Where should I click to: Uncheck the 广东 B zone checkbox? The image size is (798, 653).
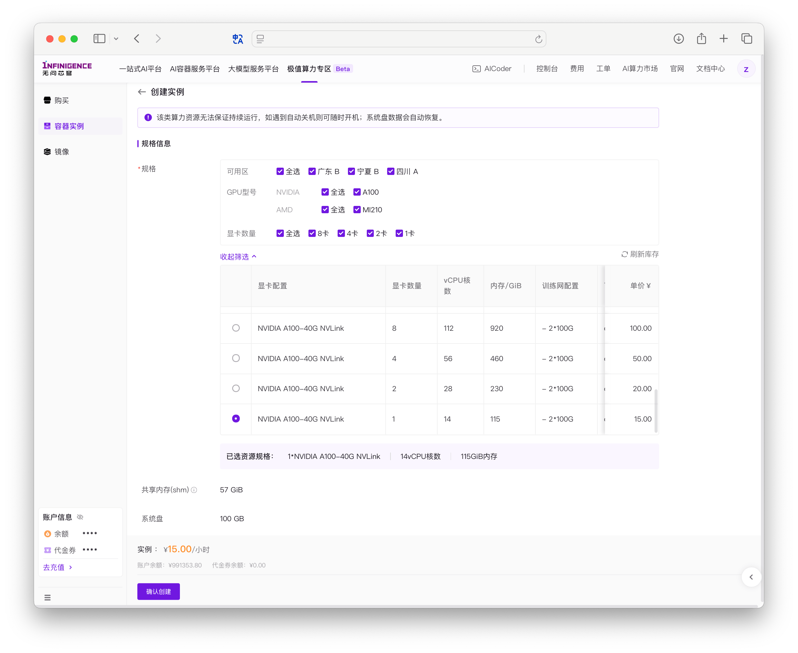click(x=312, y=172)
